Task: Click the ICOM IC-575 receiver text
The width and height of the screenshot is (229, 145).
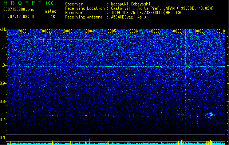Action: coord(146,13)
